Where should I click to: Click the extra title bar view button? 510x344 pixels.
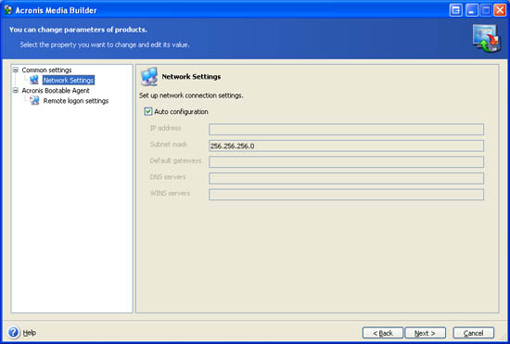(455, 10)
